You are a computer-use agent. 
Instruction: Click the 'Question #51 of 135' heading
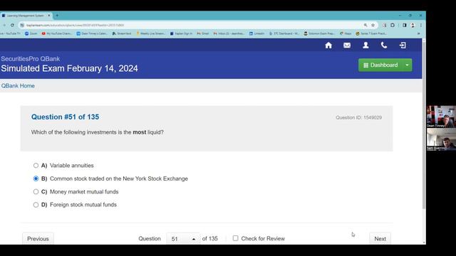(65, 117)
